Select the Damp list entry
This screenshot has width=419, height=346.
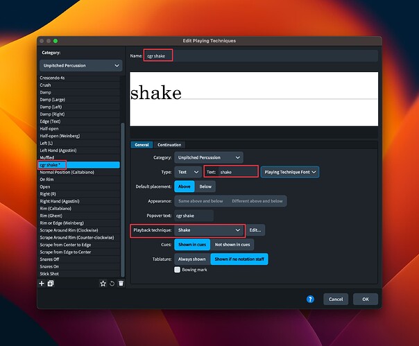click(79, 92)
